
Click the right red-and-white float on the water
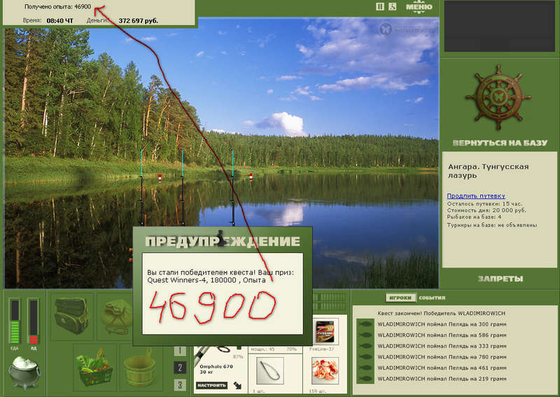(x=251, y=177)
